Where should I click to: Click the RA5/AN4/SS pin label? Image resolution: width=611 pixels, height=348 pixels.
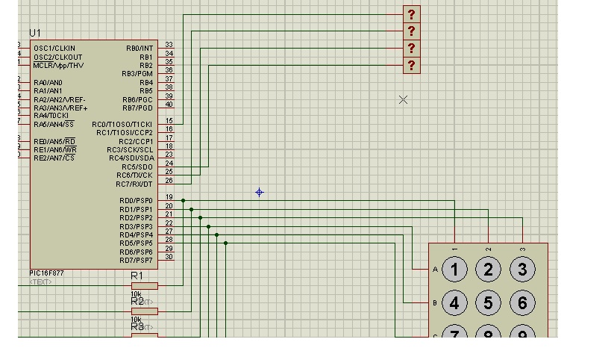[54, 125]
